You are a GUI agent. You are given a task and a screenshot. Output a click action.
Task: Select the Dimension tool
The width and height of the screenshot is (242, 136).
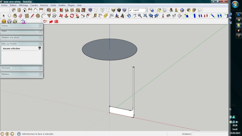pos(100,16)
